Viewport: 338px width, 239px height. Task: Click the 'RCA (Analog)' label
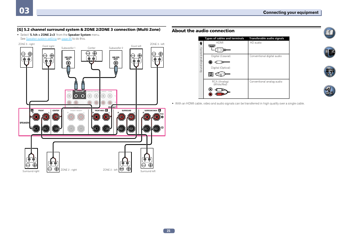[x=220, y=81]
